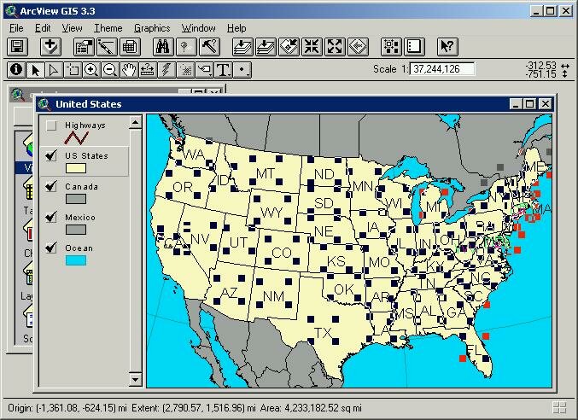Screen dimensions: 578x420
Task: Select the Measure ruler tool
Action: tap(148, 70)
